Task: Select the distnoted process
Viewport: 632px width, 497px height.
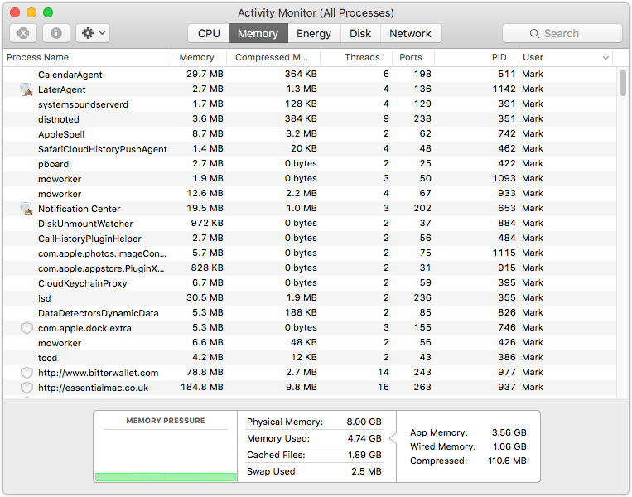Action: [x=310, y=119]
